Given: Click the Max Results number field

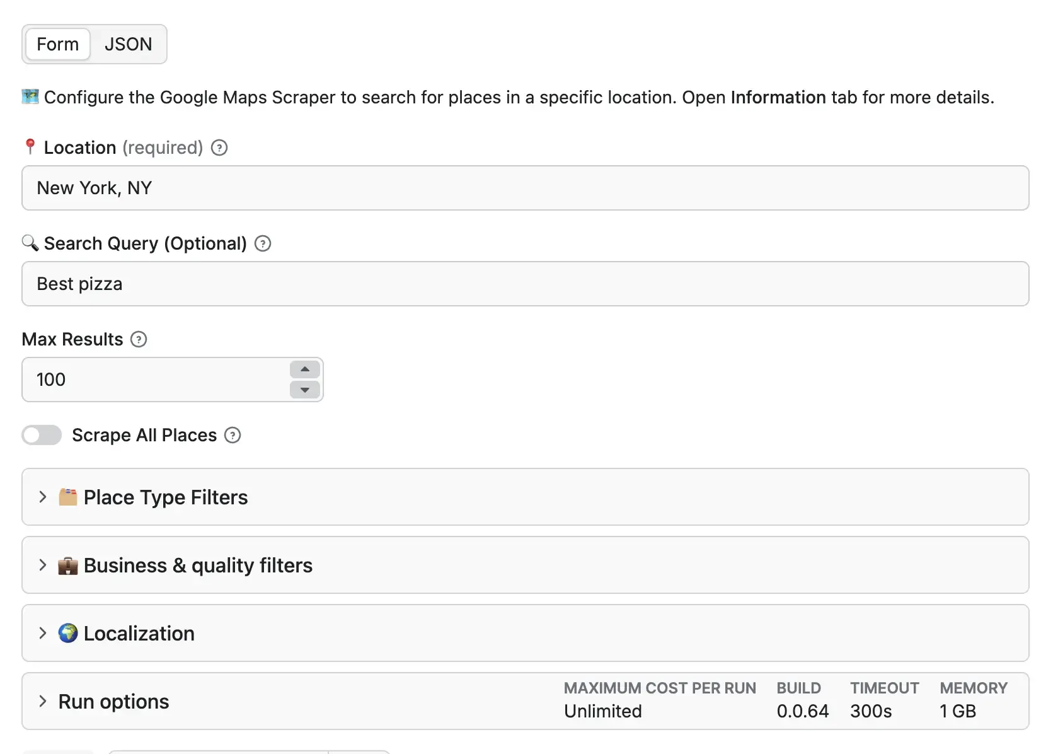Looking at the screenshot, I should 154,380.
